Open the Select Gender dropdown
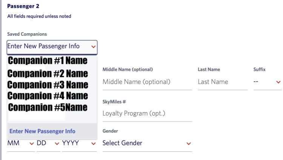 click(147, 143)
